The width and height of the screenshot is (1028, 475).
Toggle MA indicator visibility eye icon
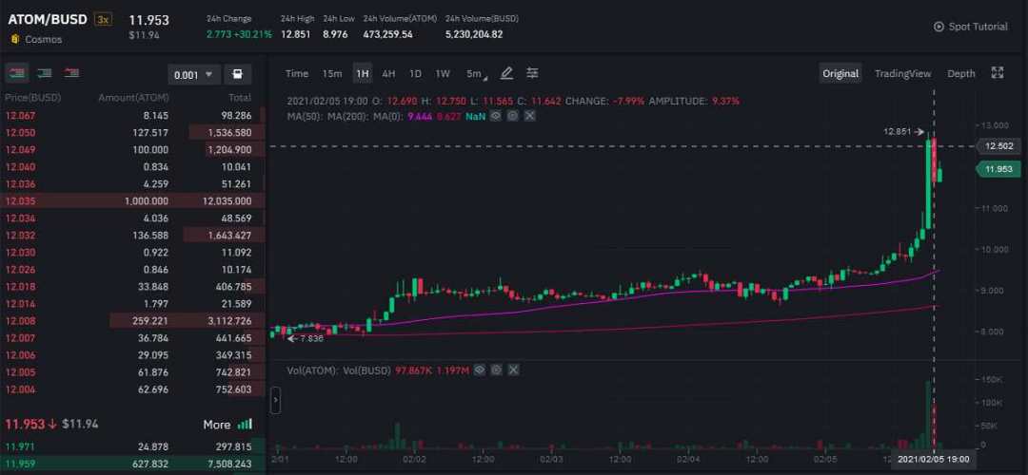click(496, 116)
